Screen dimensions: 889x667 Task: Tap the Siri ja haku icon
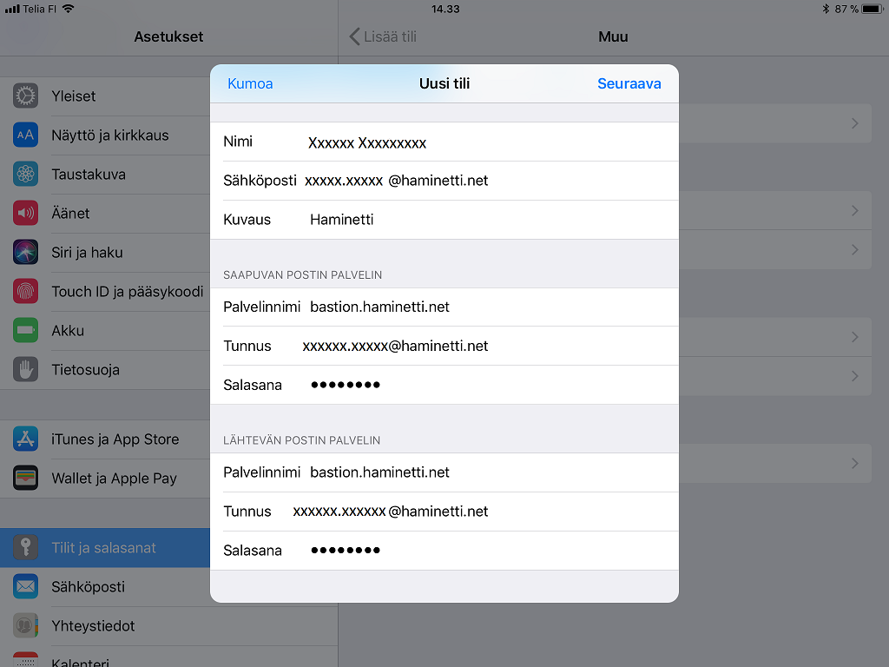click(25, 253)
